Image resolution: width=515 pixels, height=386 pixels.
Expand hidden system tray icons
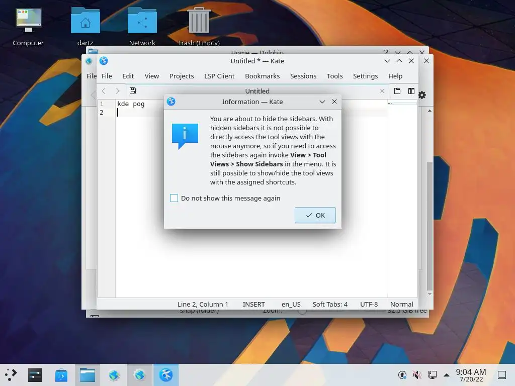point(447,375)
